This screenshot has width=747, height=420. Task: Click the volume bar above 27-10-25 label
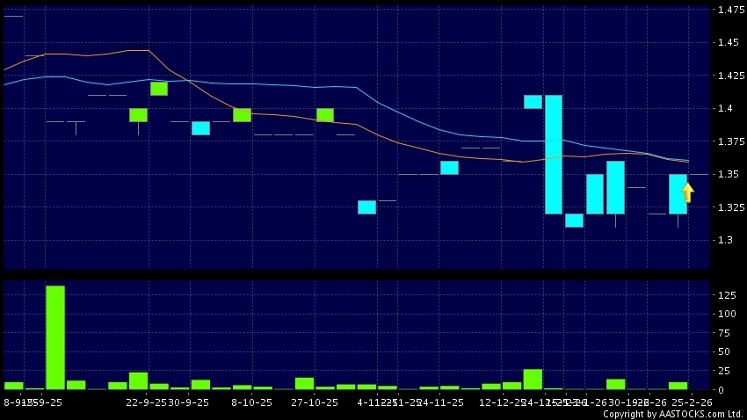(x=305, y=383)
